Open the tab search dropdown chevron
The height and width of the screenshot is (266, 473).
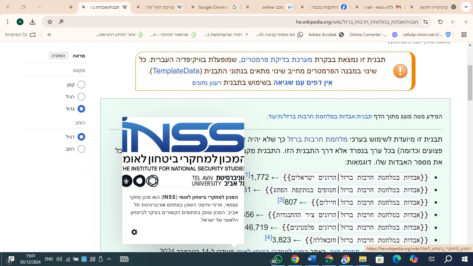465,7
